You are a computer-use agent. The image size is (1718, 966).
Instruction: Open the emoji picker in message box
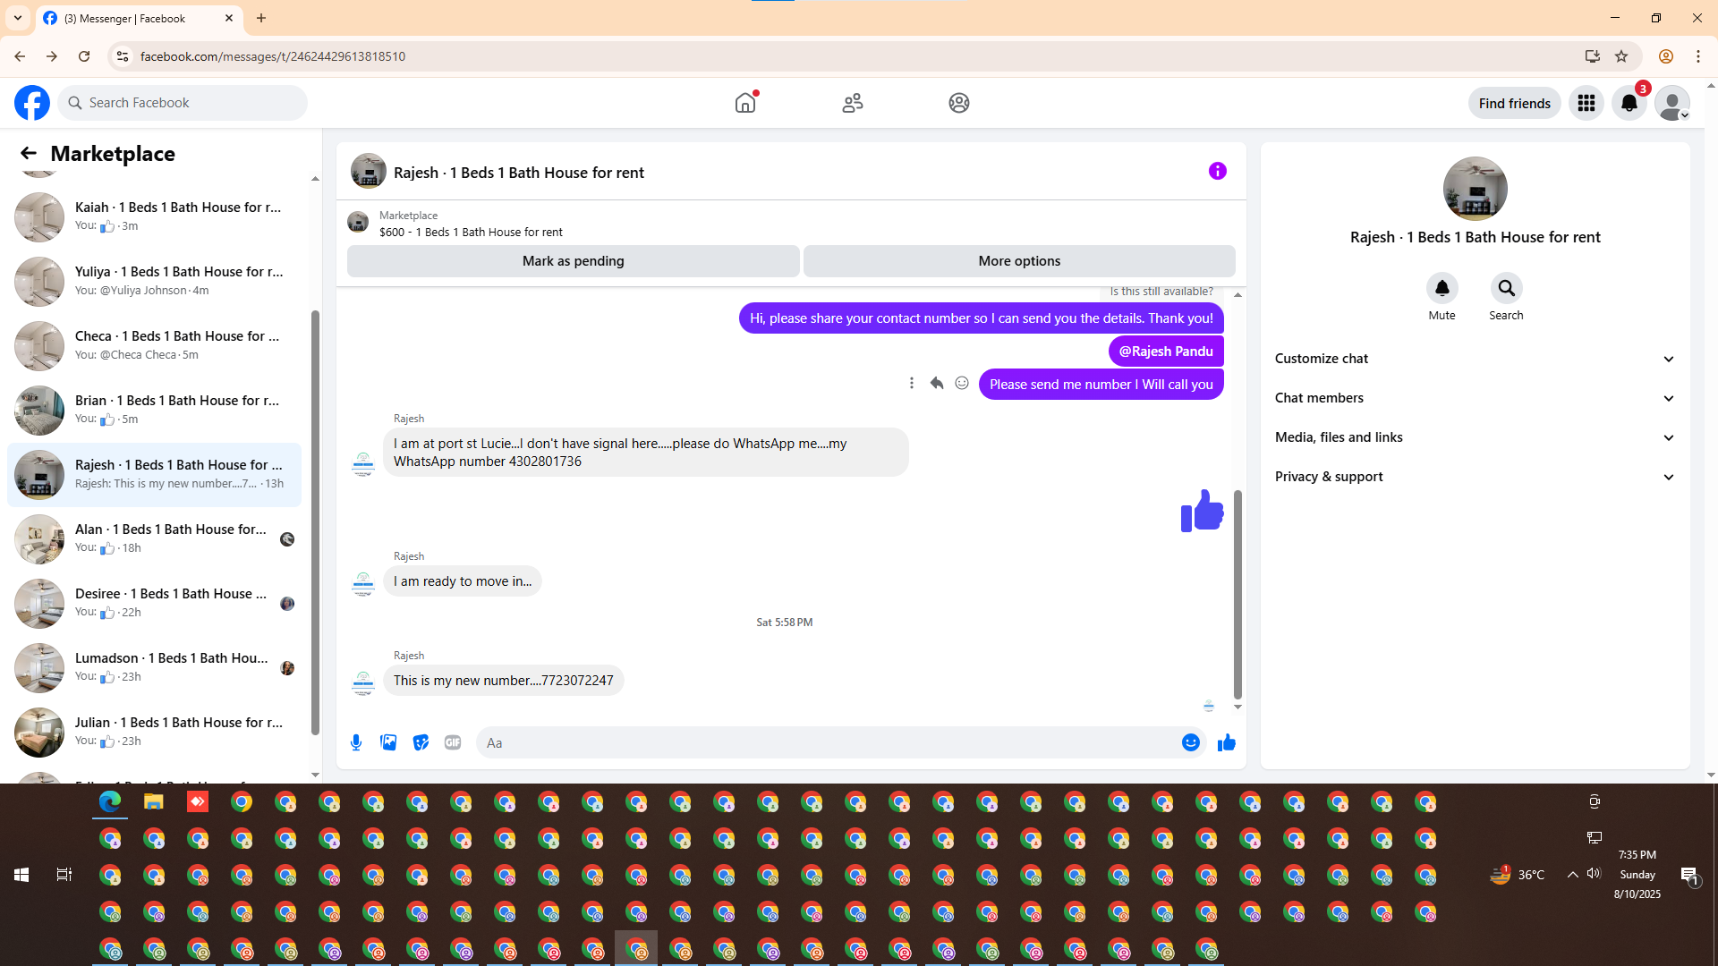(1190, 742)
